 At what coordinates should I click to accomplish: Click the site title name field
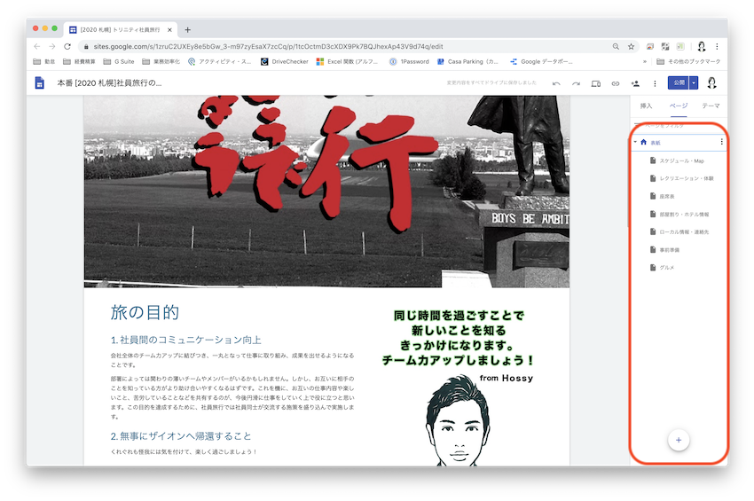(x=109, y=83)
